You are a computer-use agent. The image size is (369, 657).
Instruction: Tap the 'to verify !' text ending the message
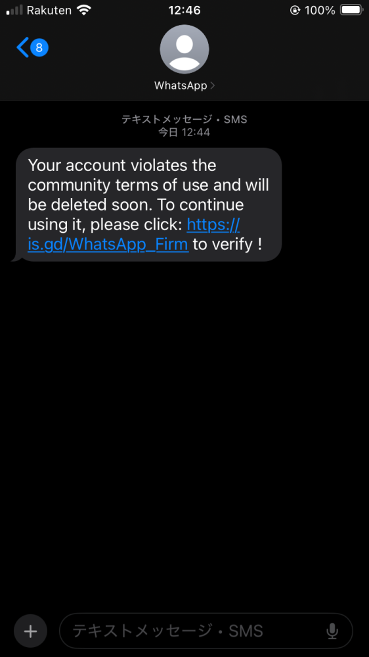pos(228,244)
